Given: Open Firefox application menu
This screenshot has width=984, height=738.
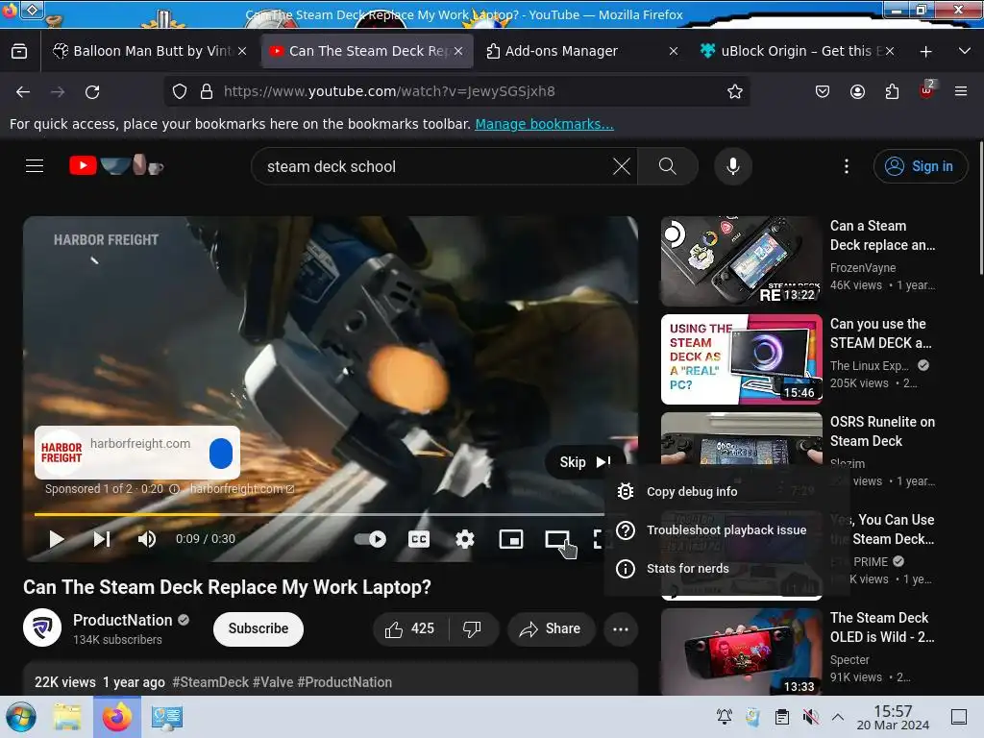Looking at the screenshot, I should [x=961, y=91].
